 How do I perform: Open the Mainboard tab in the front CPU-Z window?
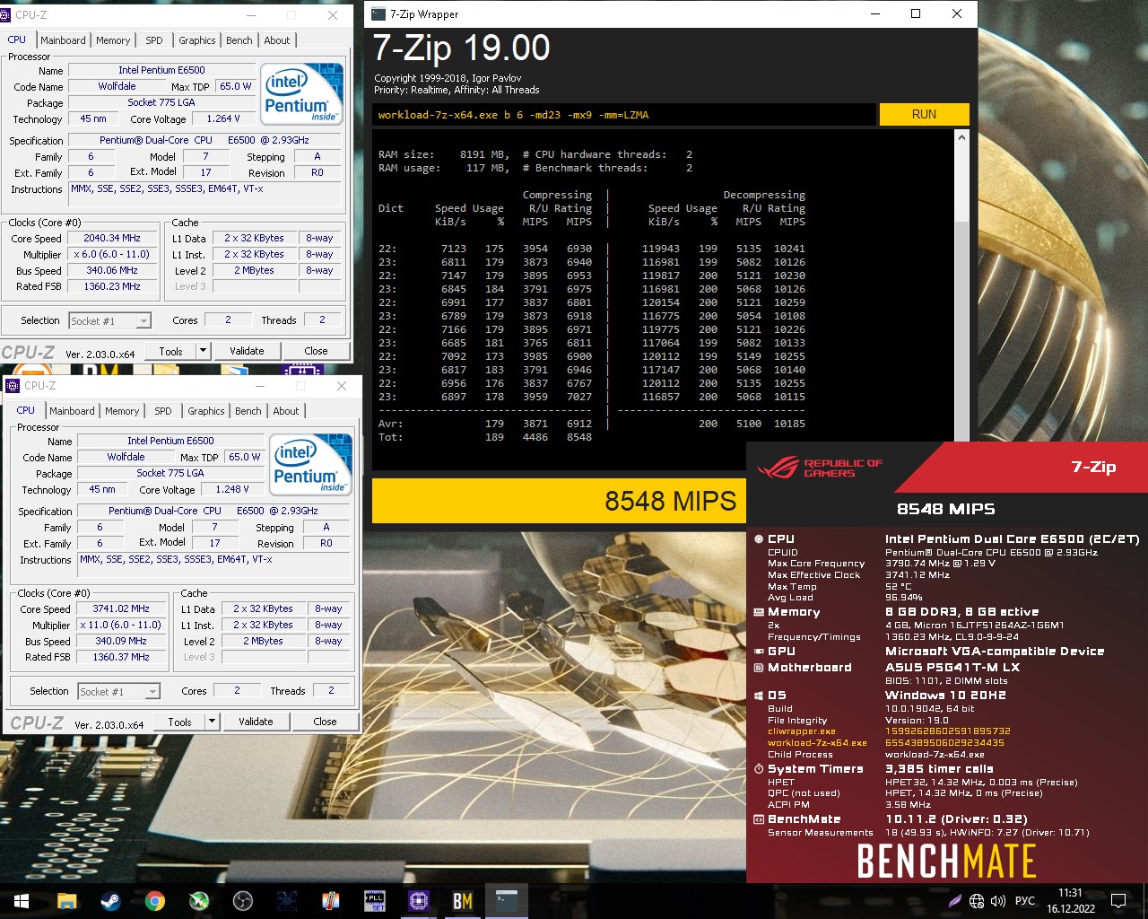pos(72,411)
